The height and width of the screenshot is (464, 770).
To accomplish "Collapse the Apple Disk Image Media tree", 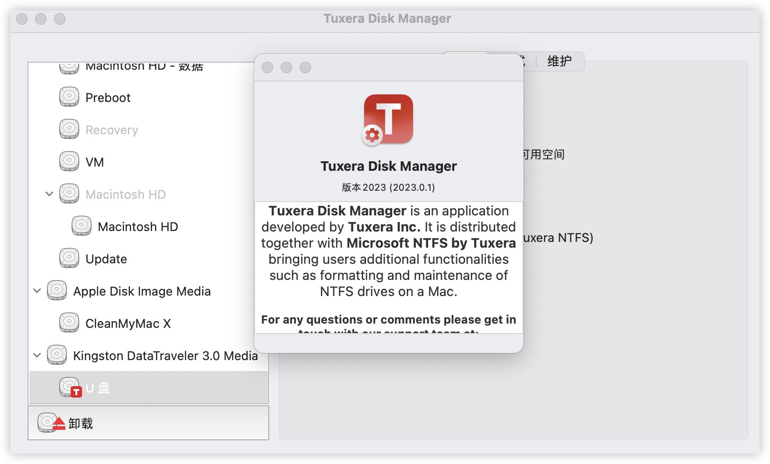I will [37, 290].
